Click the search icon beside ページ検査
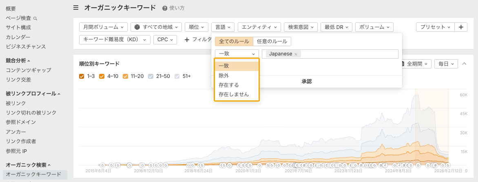The image size is (478, 182). (x=35, y=18)
